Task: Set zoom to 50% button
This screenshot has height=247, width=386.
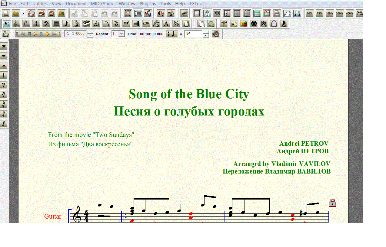Action: (x=310, y=13)
